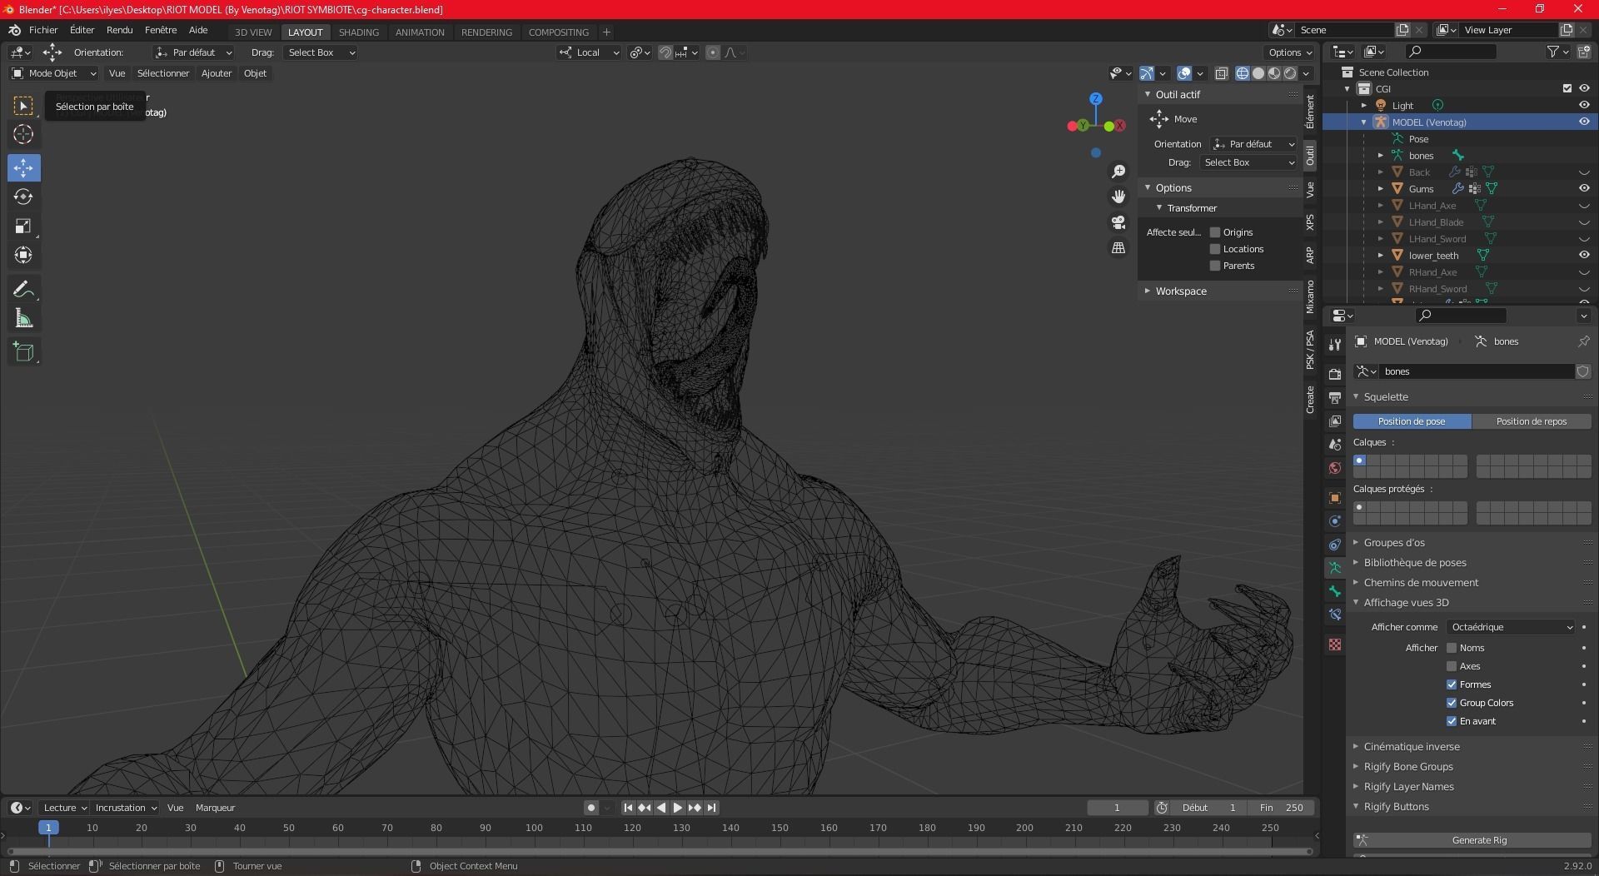Open Afficher comme Octaédrique dropdown
This screenshot has width=1599, height=876.
tap(1511, 627)
